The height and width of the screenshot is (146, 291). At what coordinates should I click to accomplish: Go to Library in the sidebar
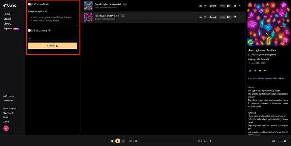(7, 24)
